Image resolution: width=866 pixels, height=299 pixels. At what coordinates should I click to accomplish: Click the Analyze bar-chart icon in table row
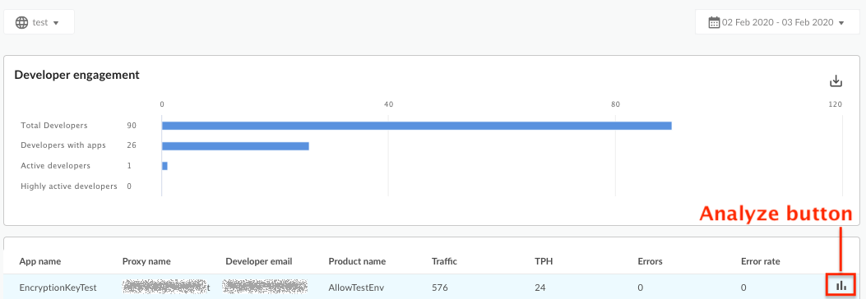(841, 285)
